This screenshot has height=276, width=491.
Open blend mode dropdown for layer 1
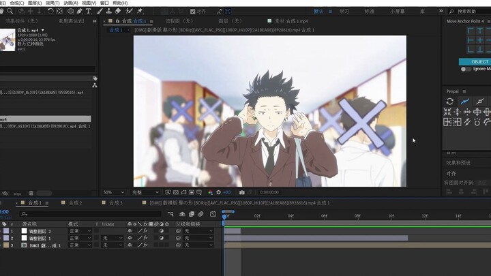pyautogui.click(x=80, y=231)
